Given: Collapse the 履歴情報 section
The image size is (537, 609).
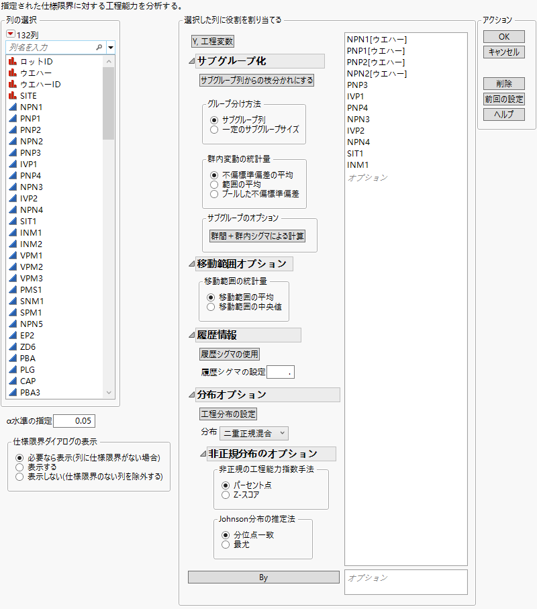Looking at the screenshot, I should 191,335.
